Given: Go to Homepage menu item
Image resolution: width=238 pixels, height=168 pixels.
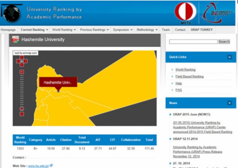Looking at the screenshot, I should [x=8, y=30].
